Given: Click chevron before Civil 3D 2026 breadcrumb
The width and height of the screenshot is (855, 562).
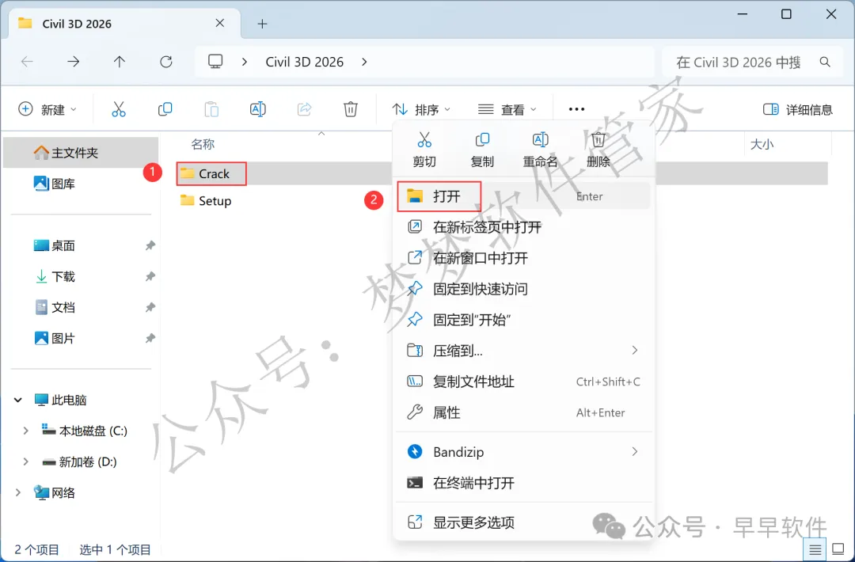Looking at the screenshot, I should pos(245,63).
